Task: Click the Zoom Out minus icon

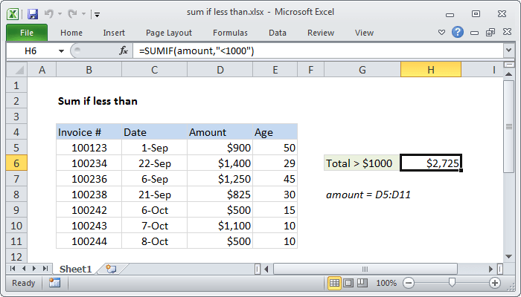Action: tap(409, 283)
